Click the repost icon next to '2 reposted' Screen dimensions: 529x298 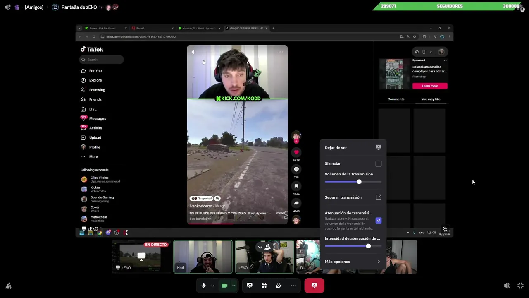point(217,199)
